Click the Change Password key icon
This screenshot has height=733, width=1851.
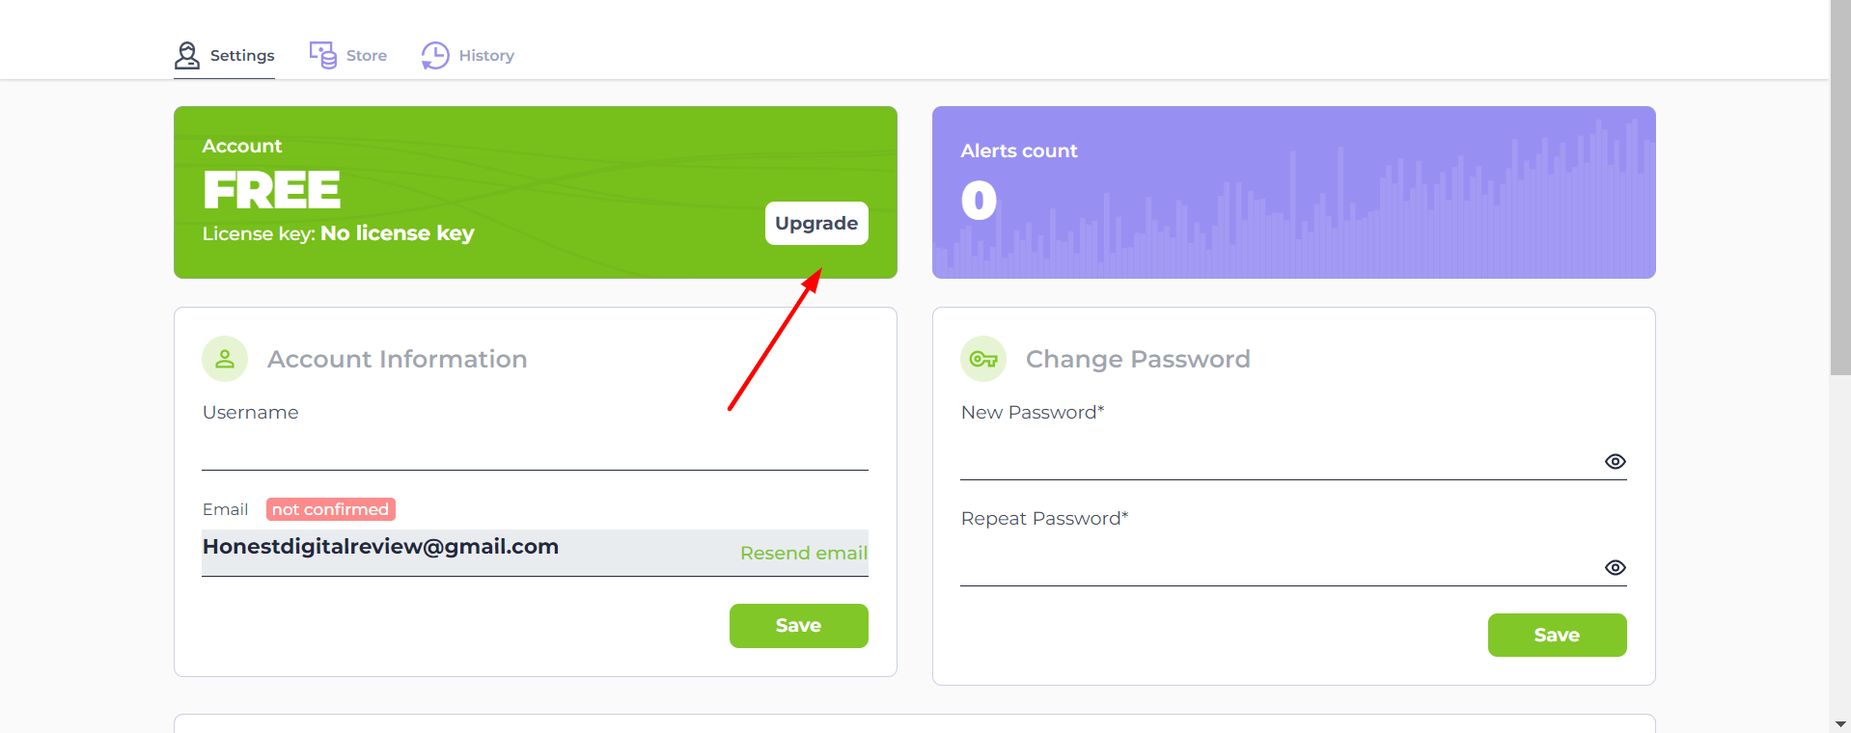(x=983, y=359)
